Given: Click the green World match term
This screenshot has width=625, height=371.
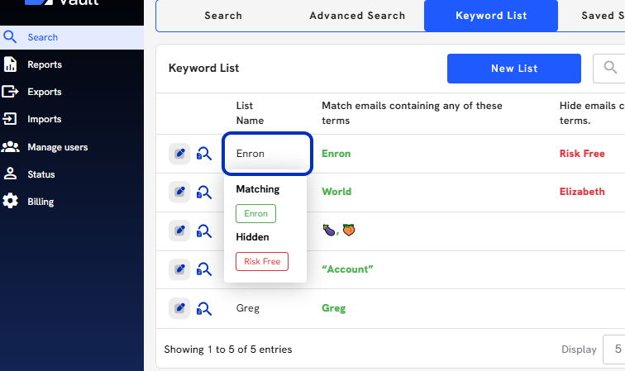Looking at the screenshot, I should pyautogui.click(x=336, y=192).
